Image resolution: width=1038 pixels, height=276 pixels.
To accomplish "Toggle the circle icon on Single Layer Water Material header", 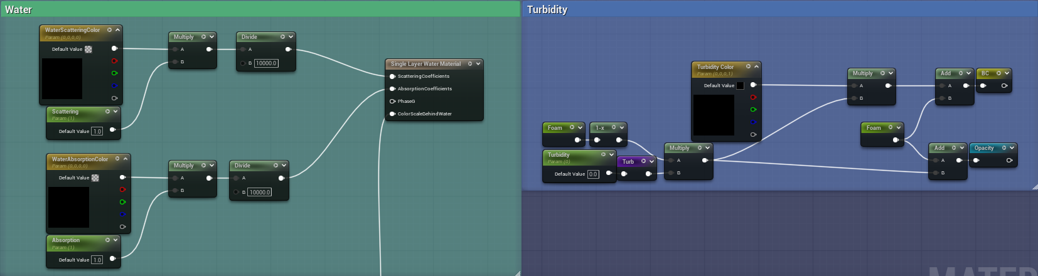I will (470, 64).
